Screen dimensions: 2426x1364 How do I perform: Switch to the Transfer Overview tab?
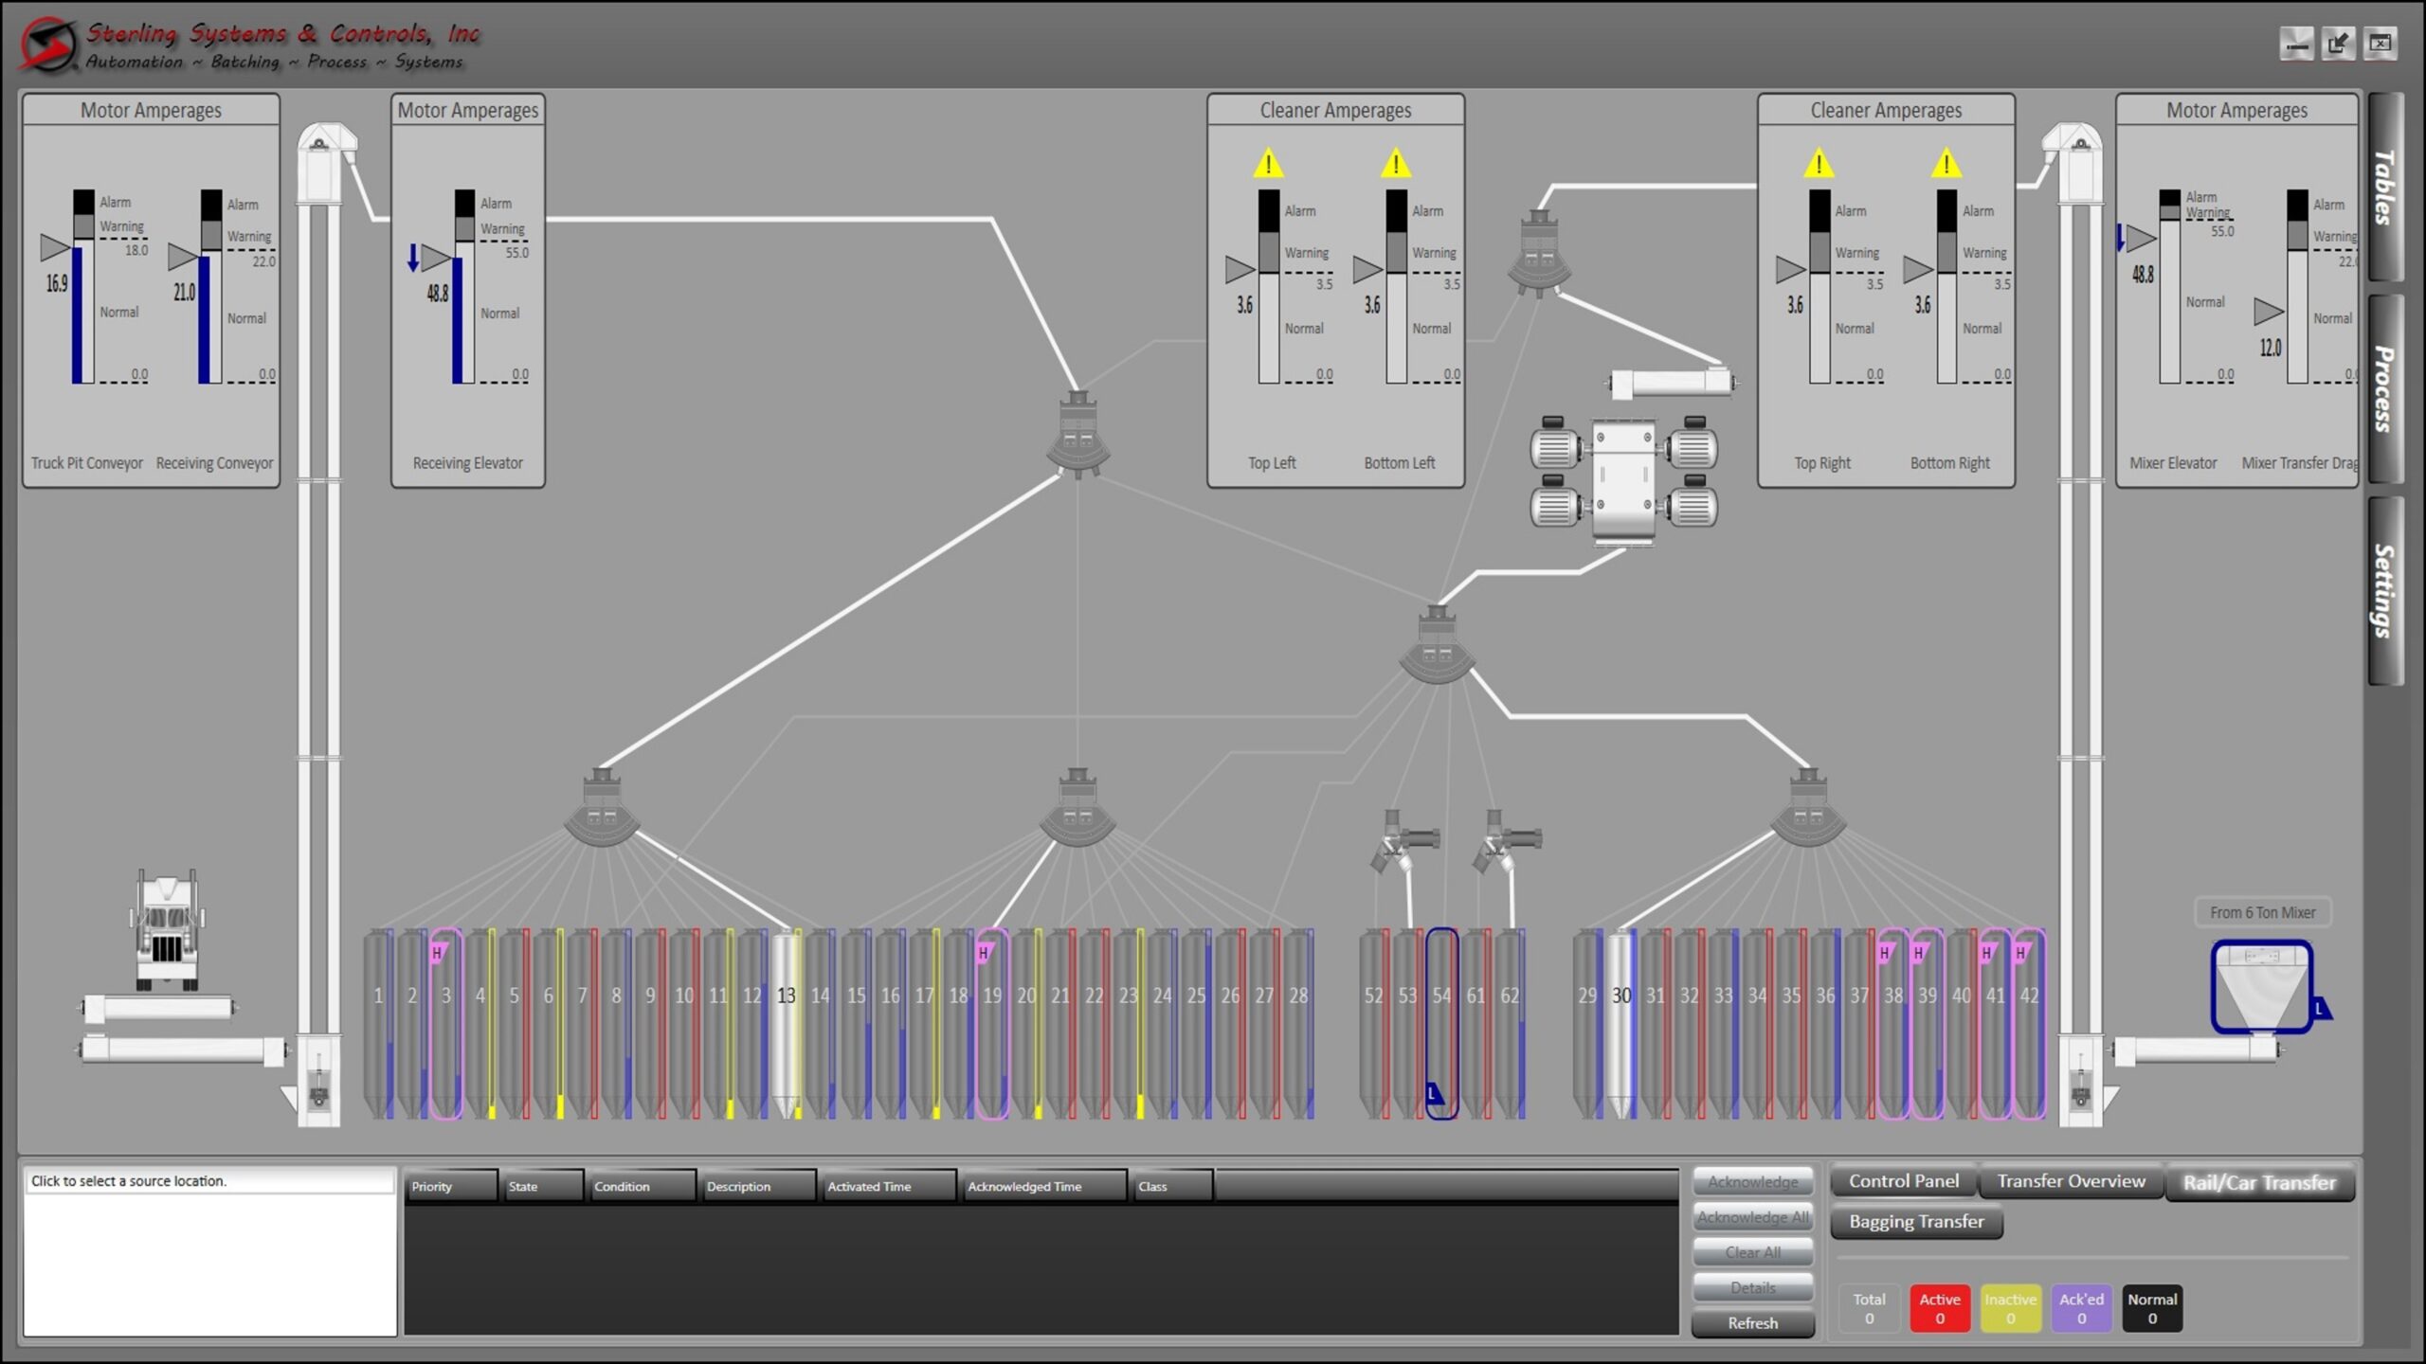tap(2071, 1181)
